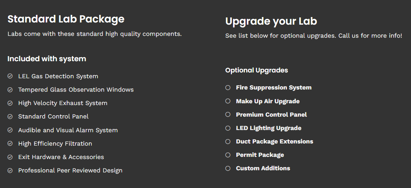Screen dimensions: 411x188
Task: Click the Upgrade your Lab heading
Action: click(271, 21)
